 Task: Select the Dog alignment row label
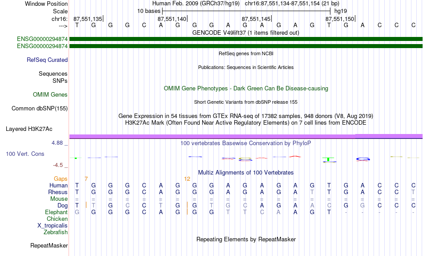point(63,206)
